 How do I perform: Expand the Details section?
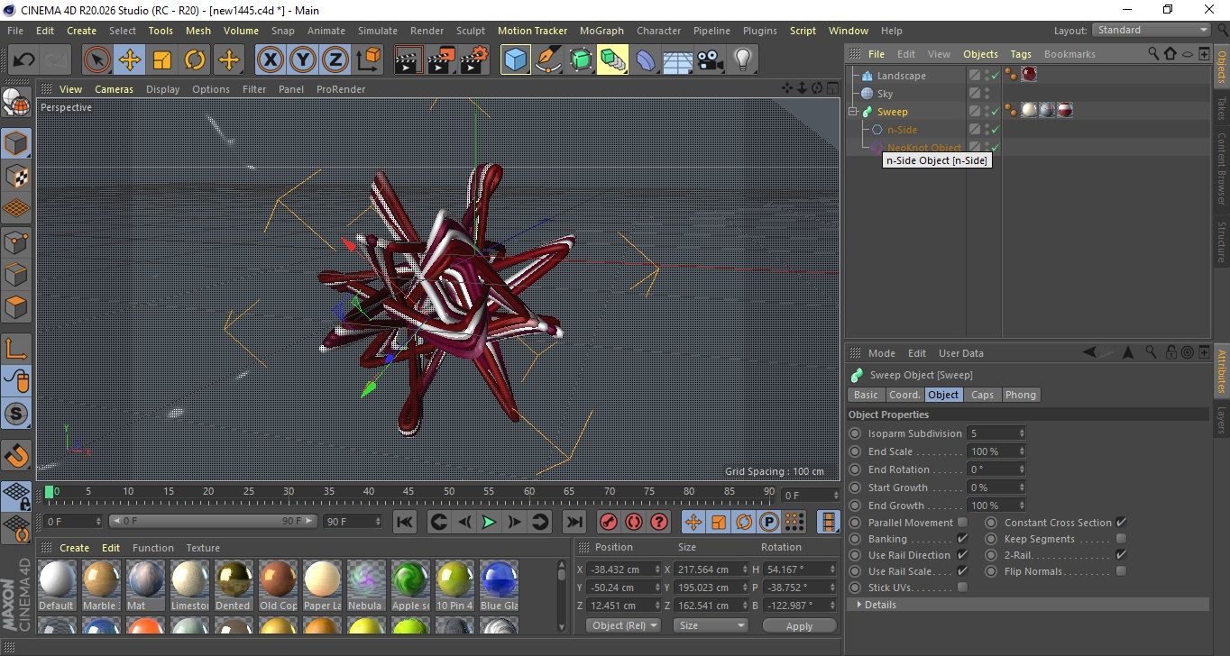coord(860,605)
